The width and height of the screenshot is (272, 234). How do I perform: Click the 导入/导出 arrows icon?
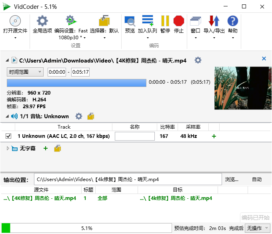coord(214,21)
